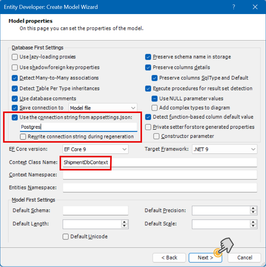Open Save connection to Model file dropdown

[103, 108]
